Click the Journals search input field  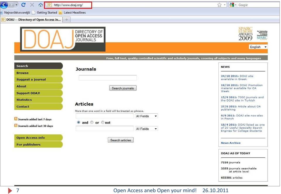108,78
